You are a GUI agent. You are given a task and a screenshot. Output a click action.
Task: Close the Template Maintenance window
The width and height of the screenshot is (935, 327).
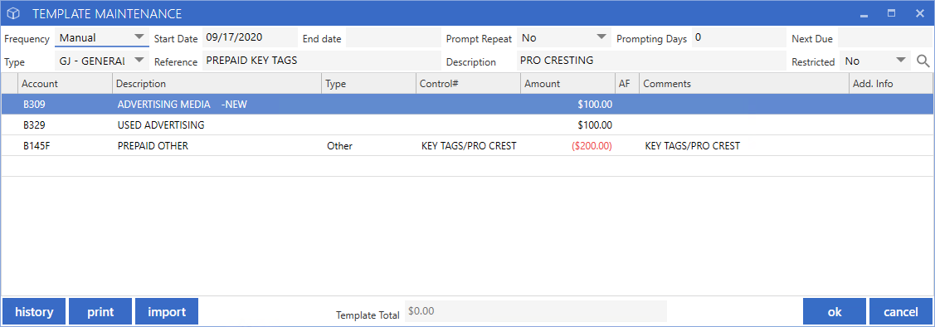[919, 13]
